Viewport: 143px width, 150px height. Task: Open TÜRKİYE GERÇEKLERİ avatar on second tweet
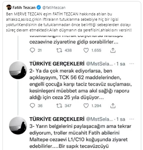[18, 70]
